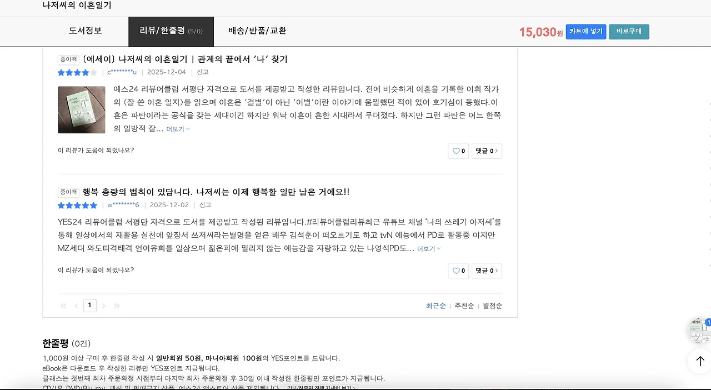Click the 한줄평 (0건) heading
711x390 pixels.
pos(67,343)
